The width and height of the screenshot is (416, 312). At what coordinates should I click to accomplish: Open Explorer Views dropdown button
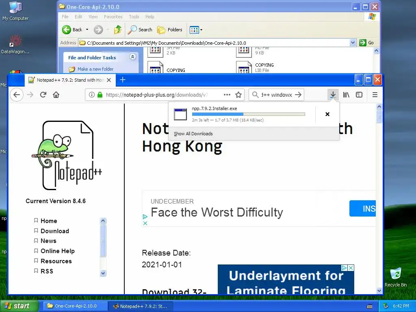[x=196, y=30]
